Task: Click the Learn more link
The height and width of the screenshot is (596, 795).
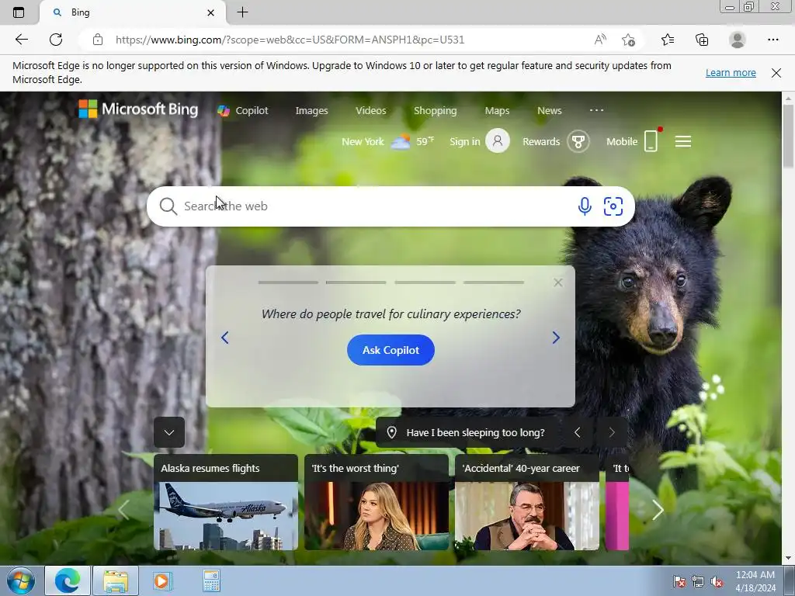Action: coord(731,72)
